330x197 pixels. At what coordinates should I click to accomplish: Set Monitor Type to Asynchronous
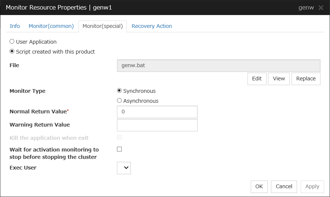pos(119,101)
